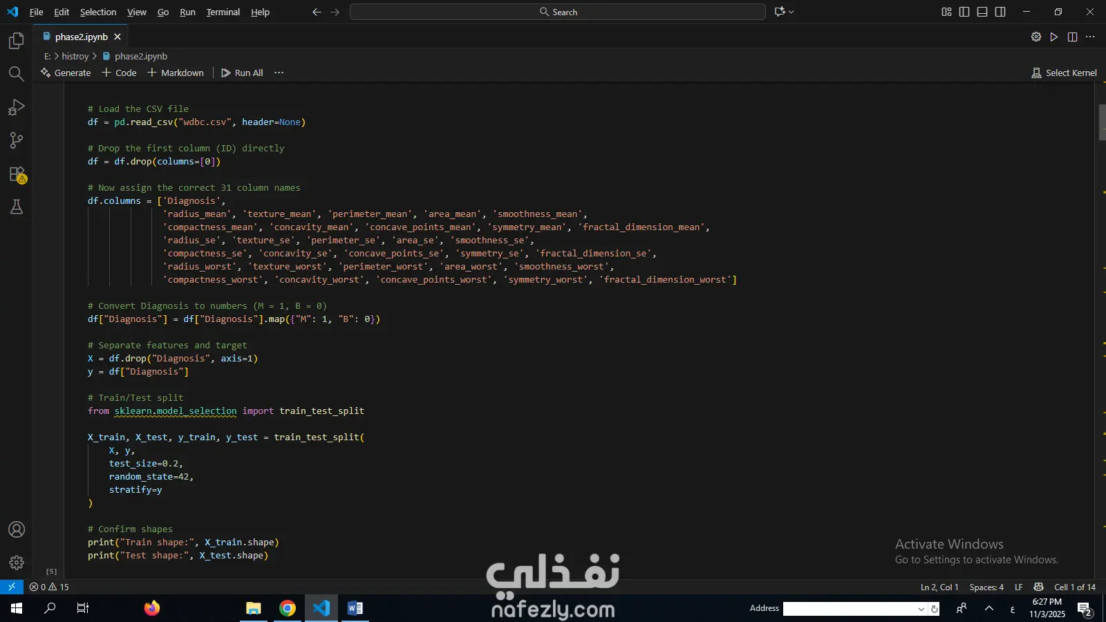Add a new Code cell

click(119, 73)
